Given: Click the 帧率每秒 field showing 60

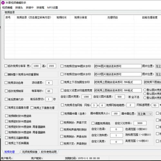Looking at the screenshot, I should [x=49, y=91].
